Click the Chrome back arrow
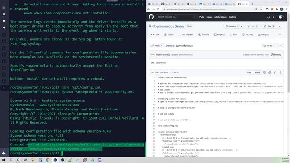Viewport: 290px width, 163px height. [149, 9]
